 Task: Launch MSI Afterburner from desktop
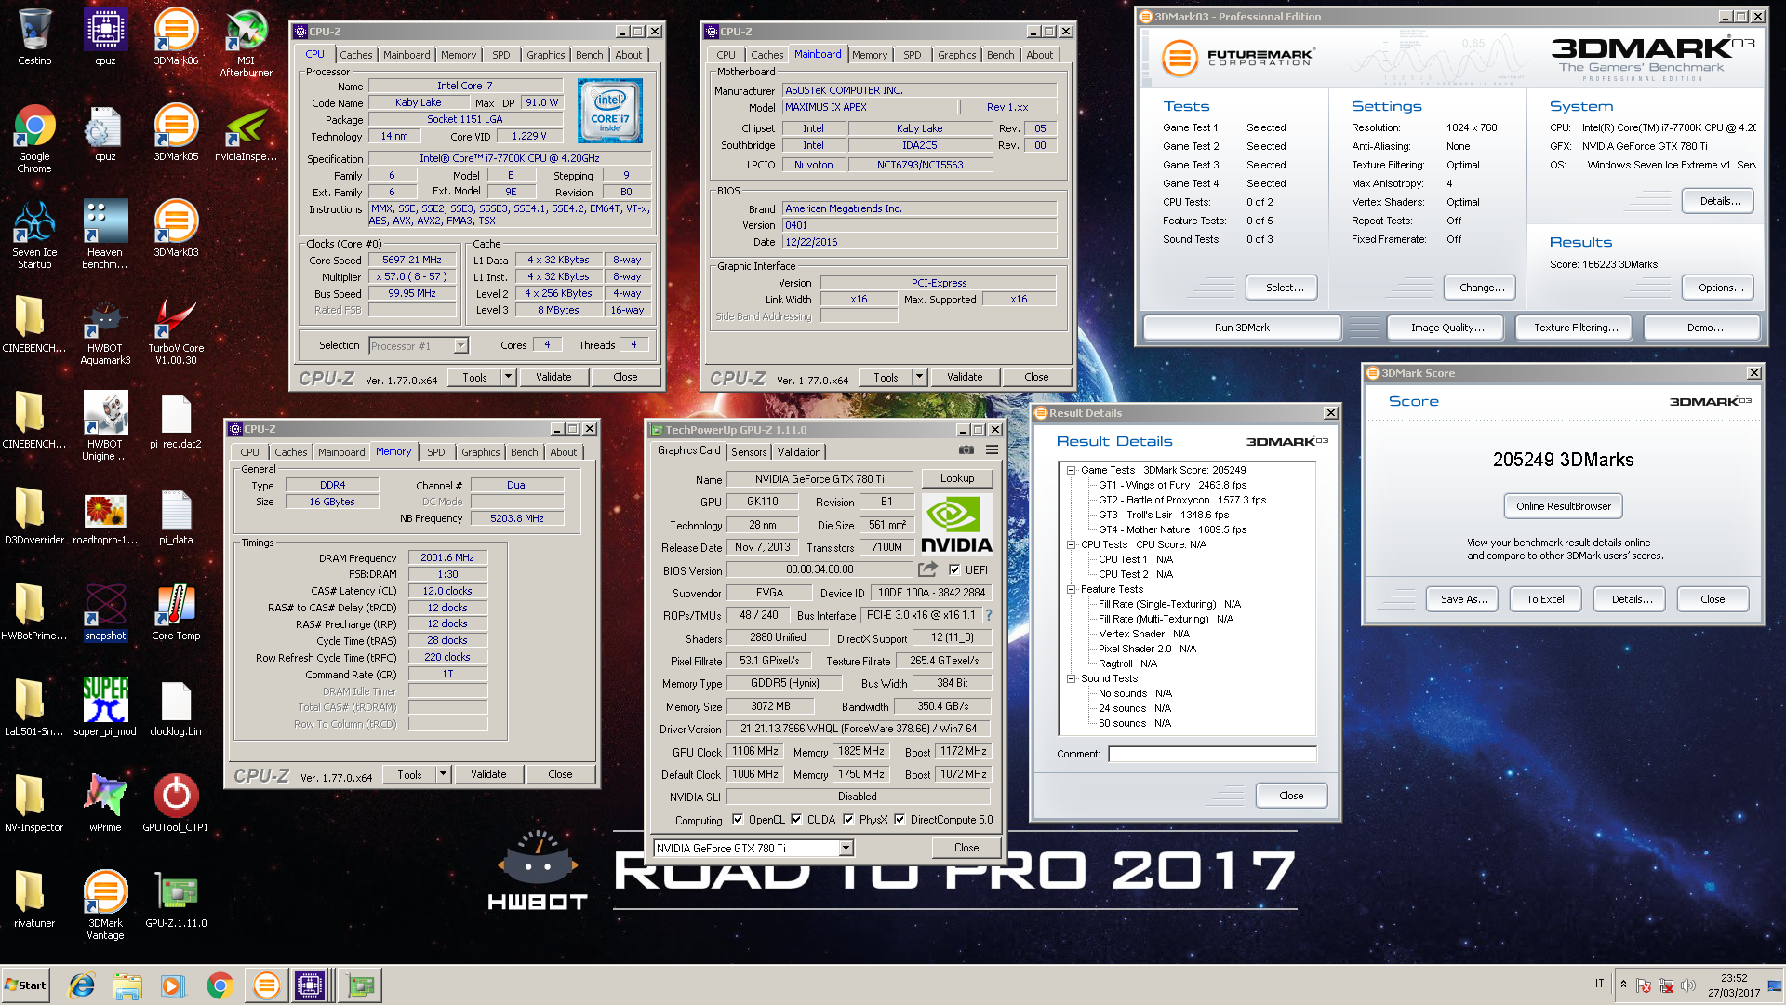click(246, 42)
